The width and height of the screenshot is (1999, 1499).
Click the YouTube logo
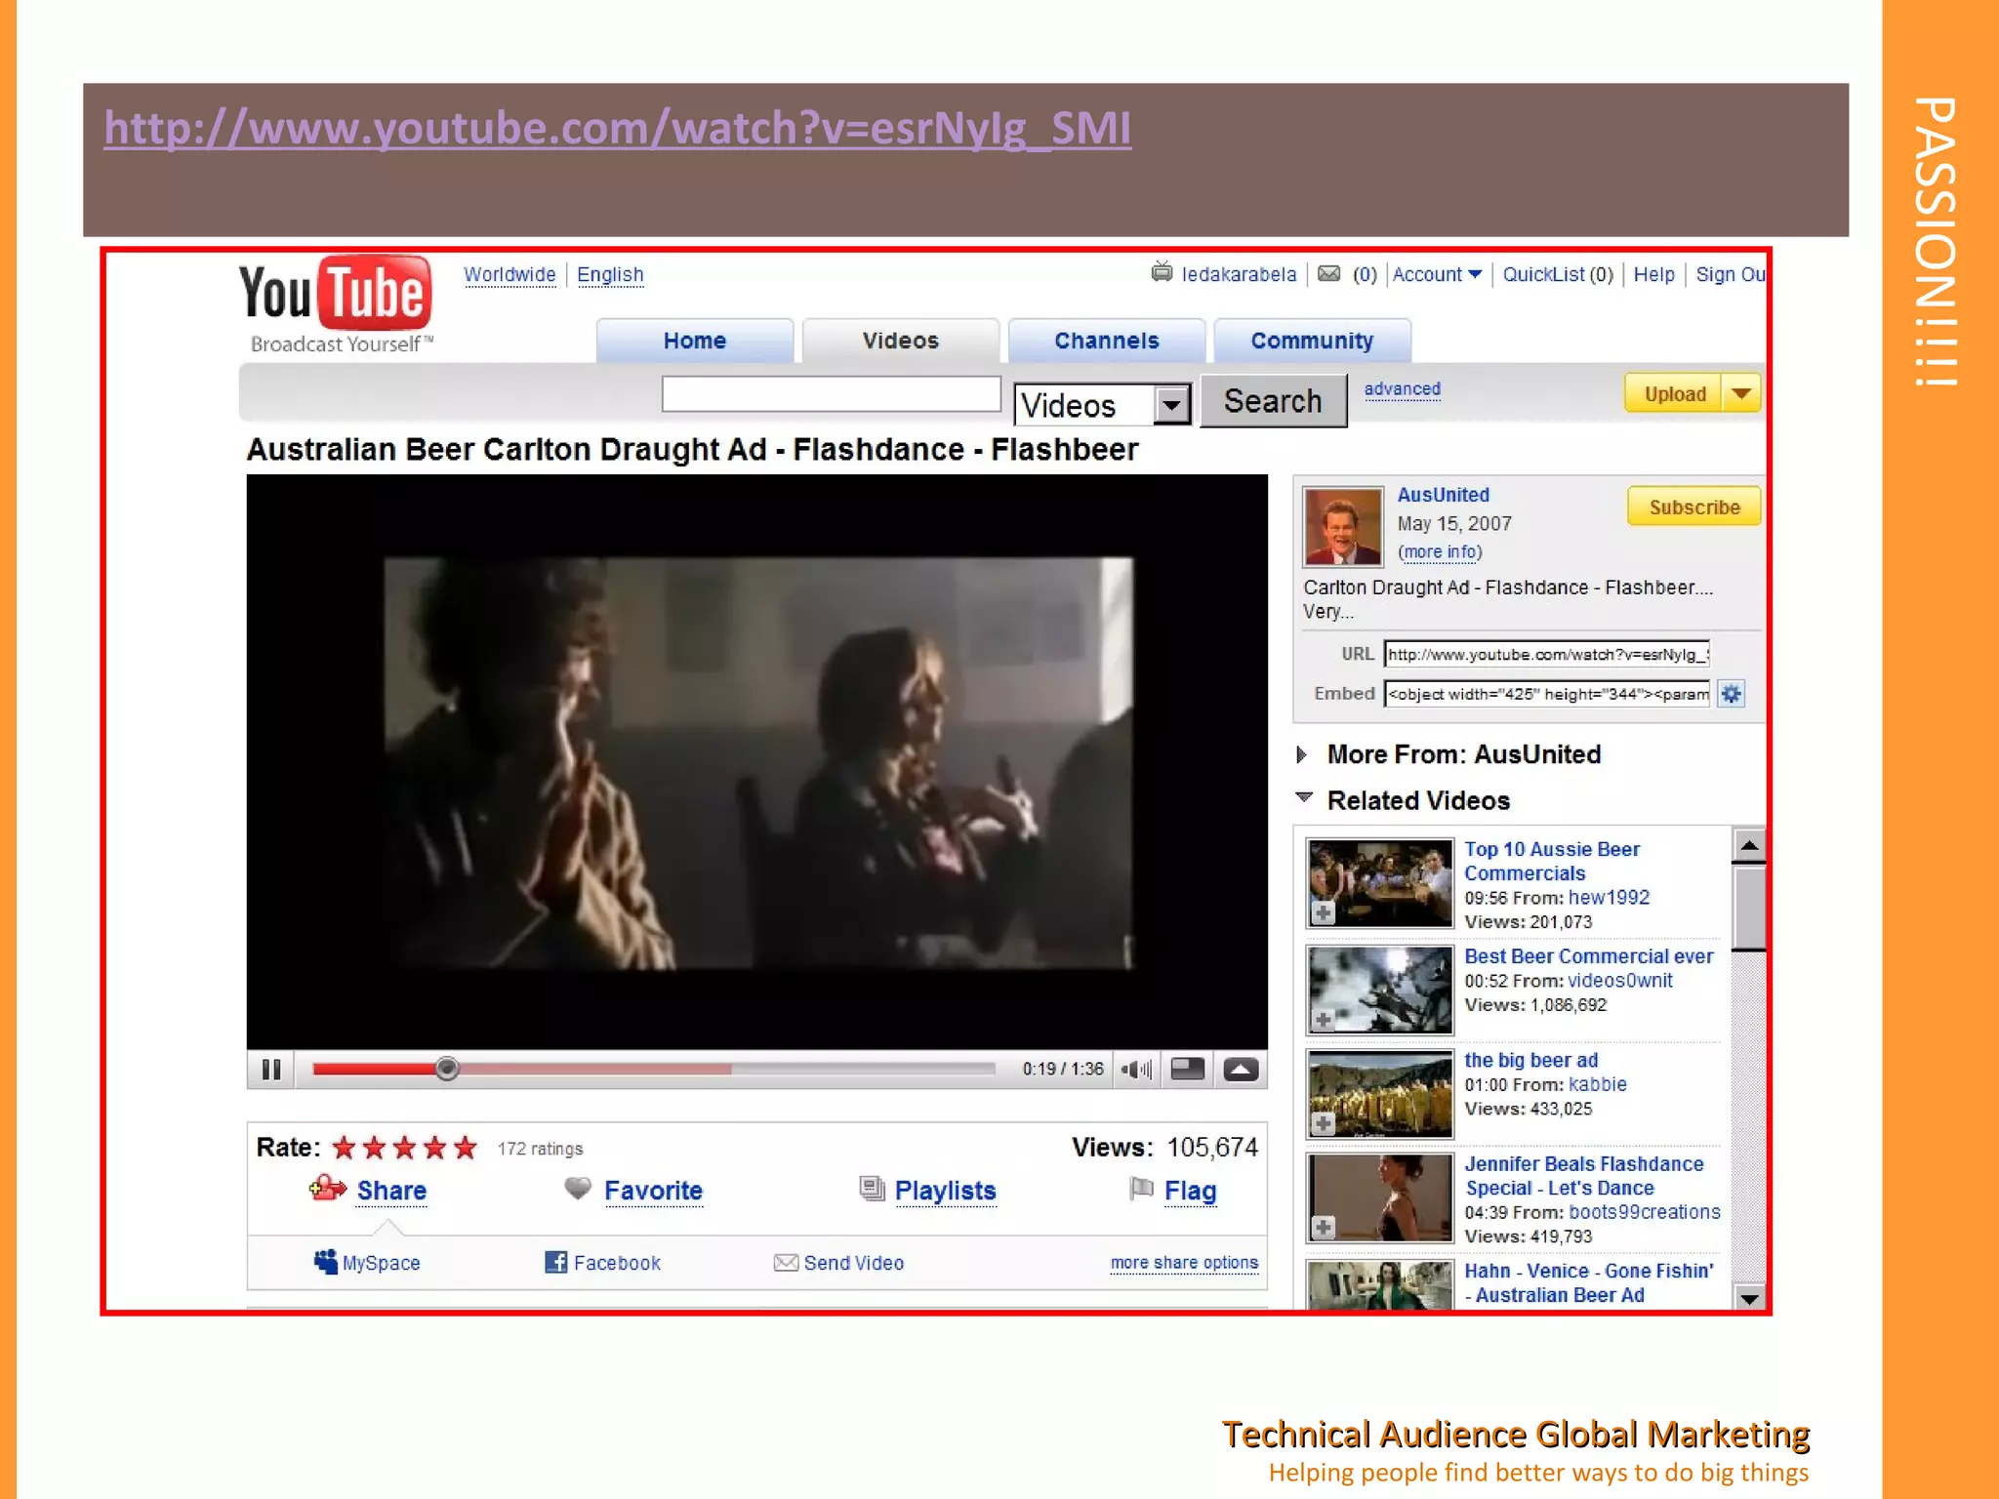[335, 304]
